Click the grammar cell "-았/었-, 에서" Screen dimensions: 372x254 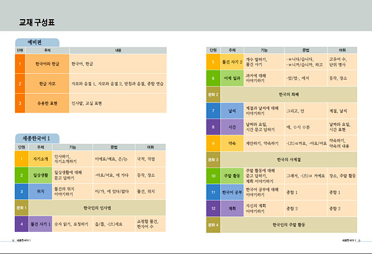[306, 78]
